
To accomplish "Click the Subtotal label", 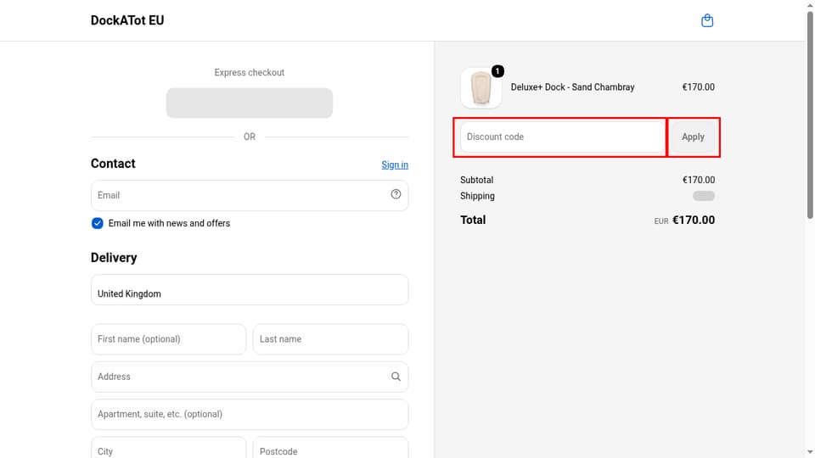I will [476, 180].
